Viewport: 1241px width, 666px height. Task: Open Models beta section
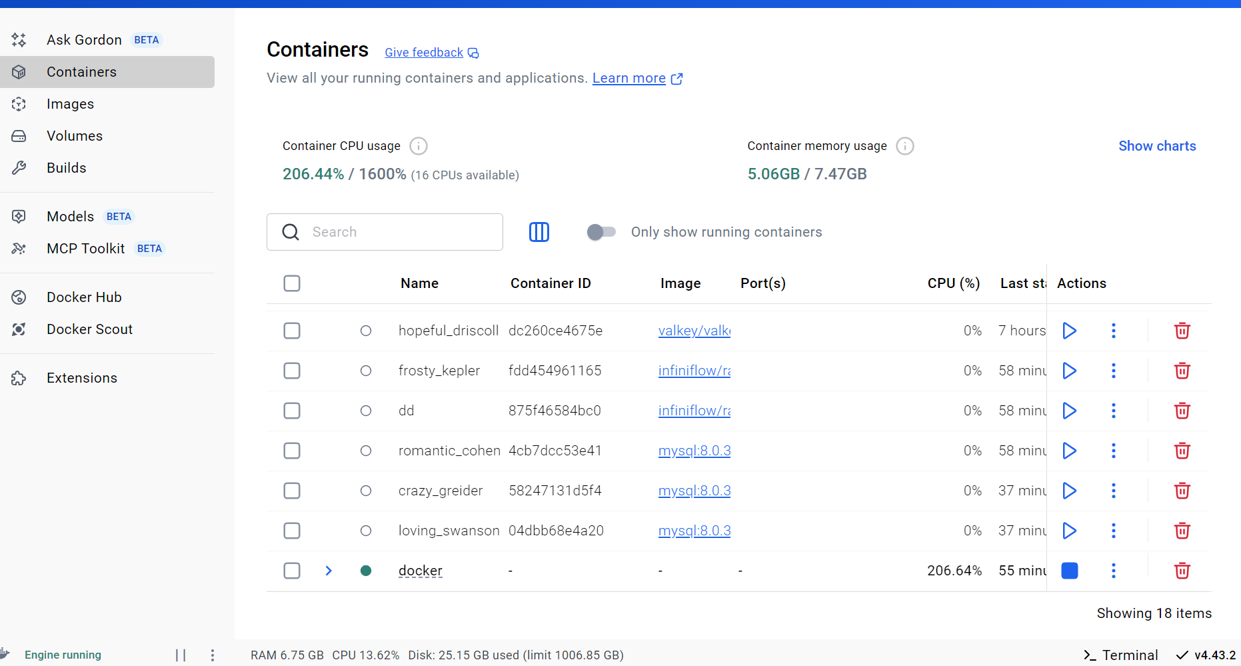point(107,217)
